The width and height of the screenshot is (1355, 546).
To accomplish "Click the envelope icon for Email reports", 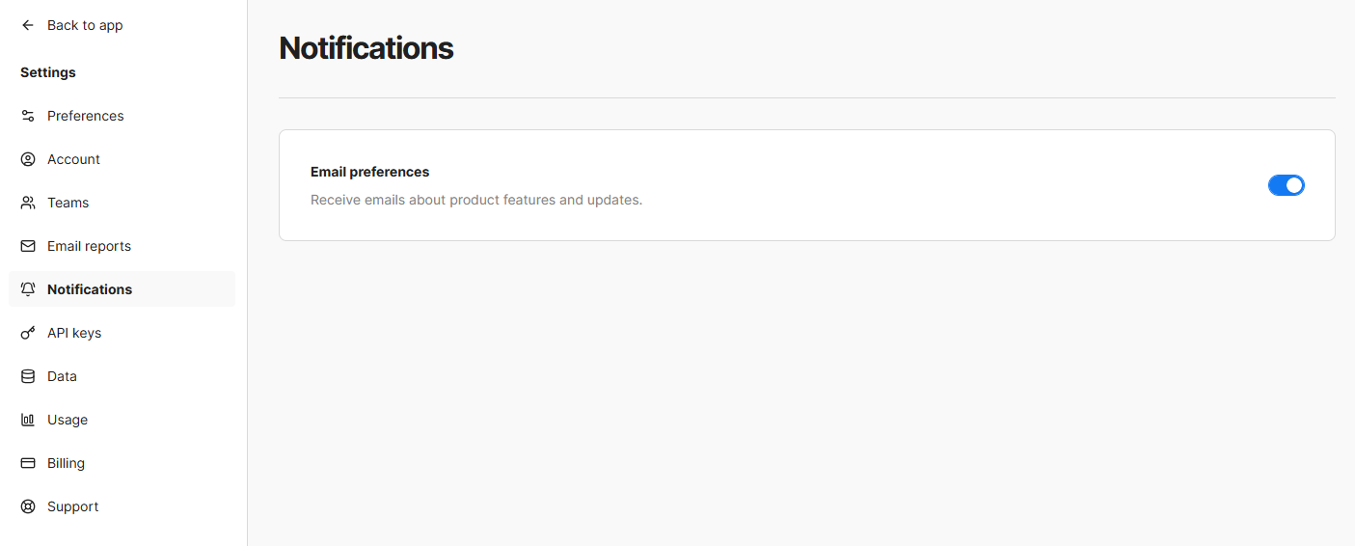I will pyautogui.click(x=28, y=246).
